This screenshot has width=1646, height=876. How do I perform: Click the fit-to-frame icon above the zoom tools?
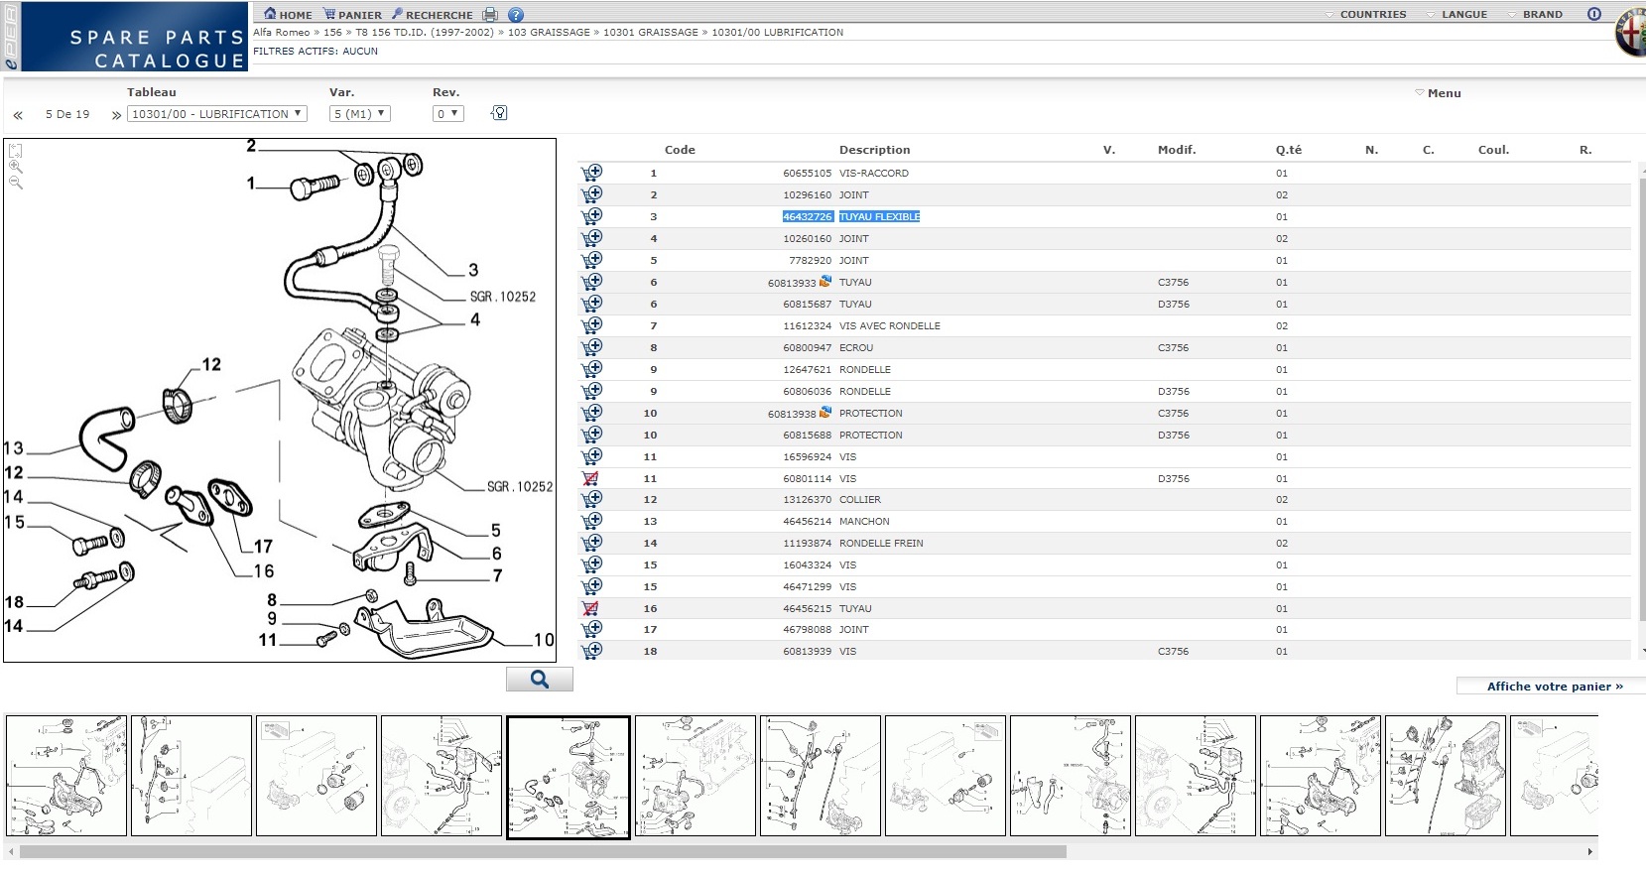coord(16,151)
